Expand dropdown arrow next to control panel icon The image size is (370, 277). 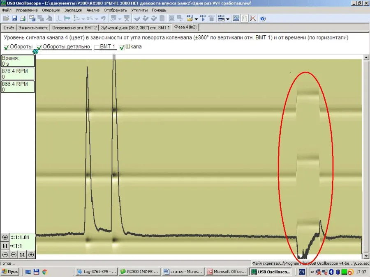[228, 19]
